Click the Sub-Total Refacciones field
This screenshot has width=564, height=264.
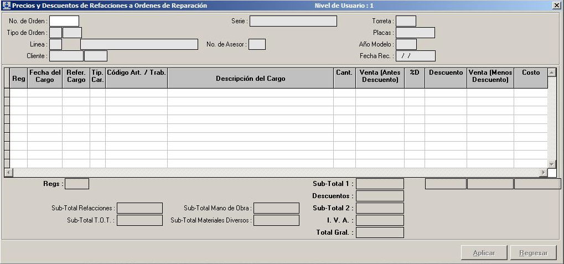(139, 208)
